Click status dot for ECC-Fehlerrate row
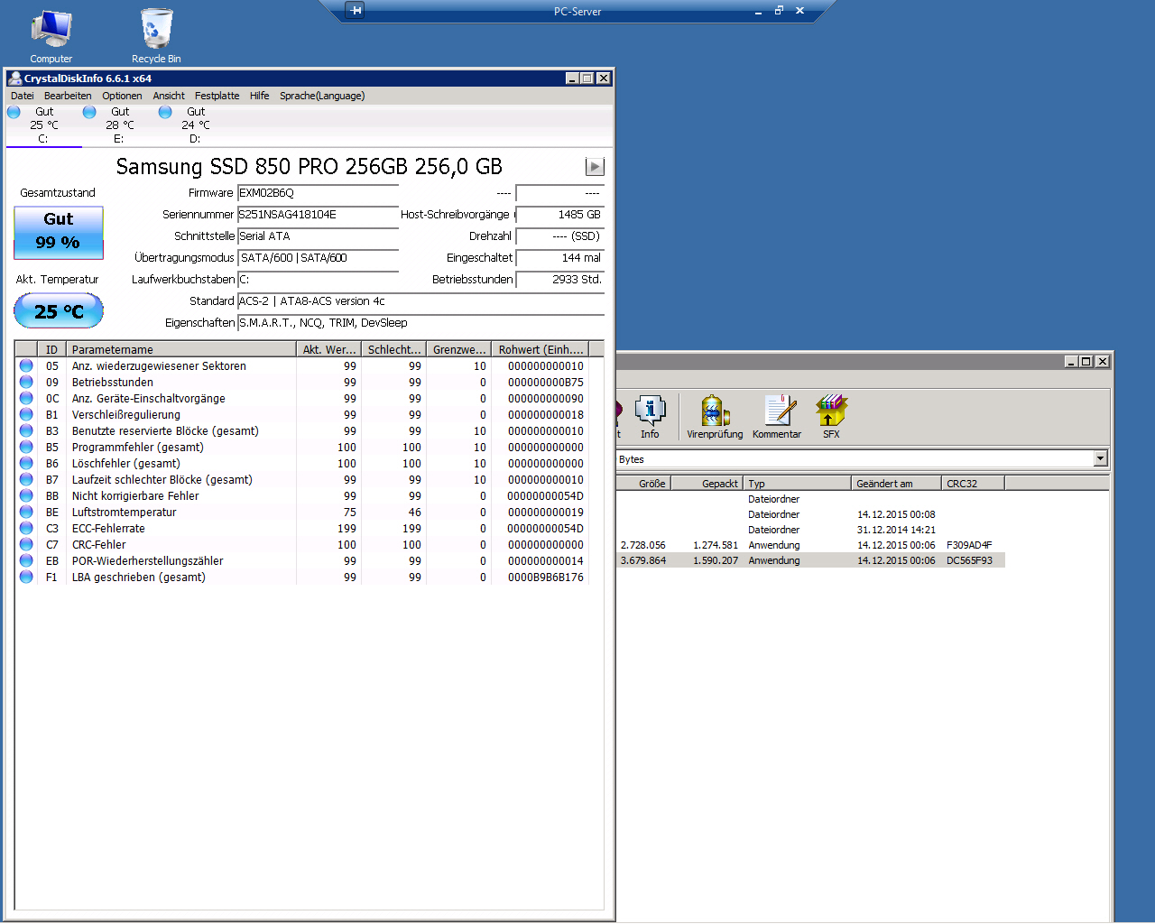Screen dimensions: 1155x924 [26, 528]
